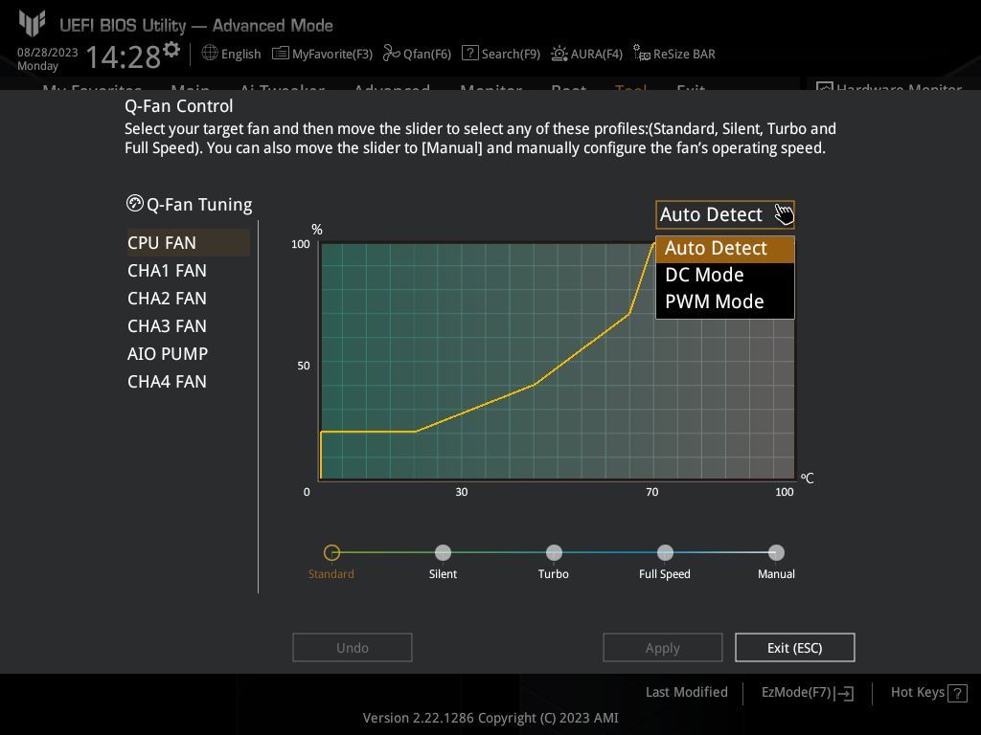Click the Q-Fan Tuning label
This screenshot has height=735, width=981.
(199, 205)
